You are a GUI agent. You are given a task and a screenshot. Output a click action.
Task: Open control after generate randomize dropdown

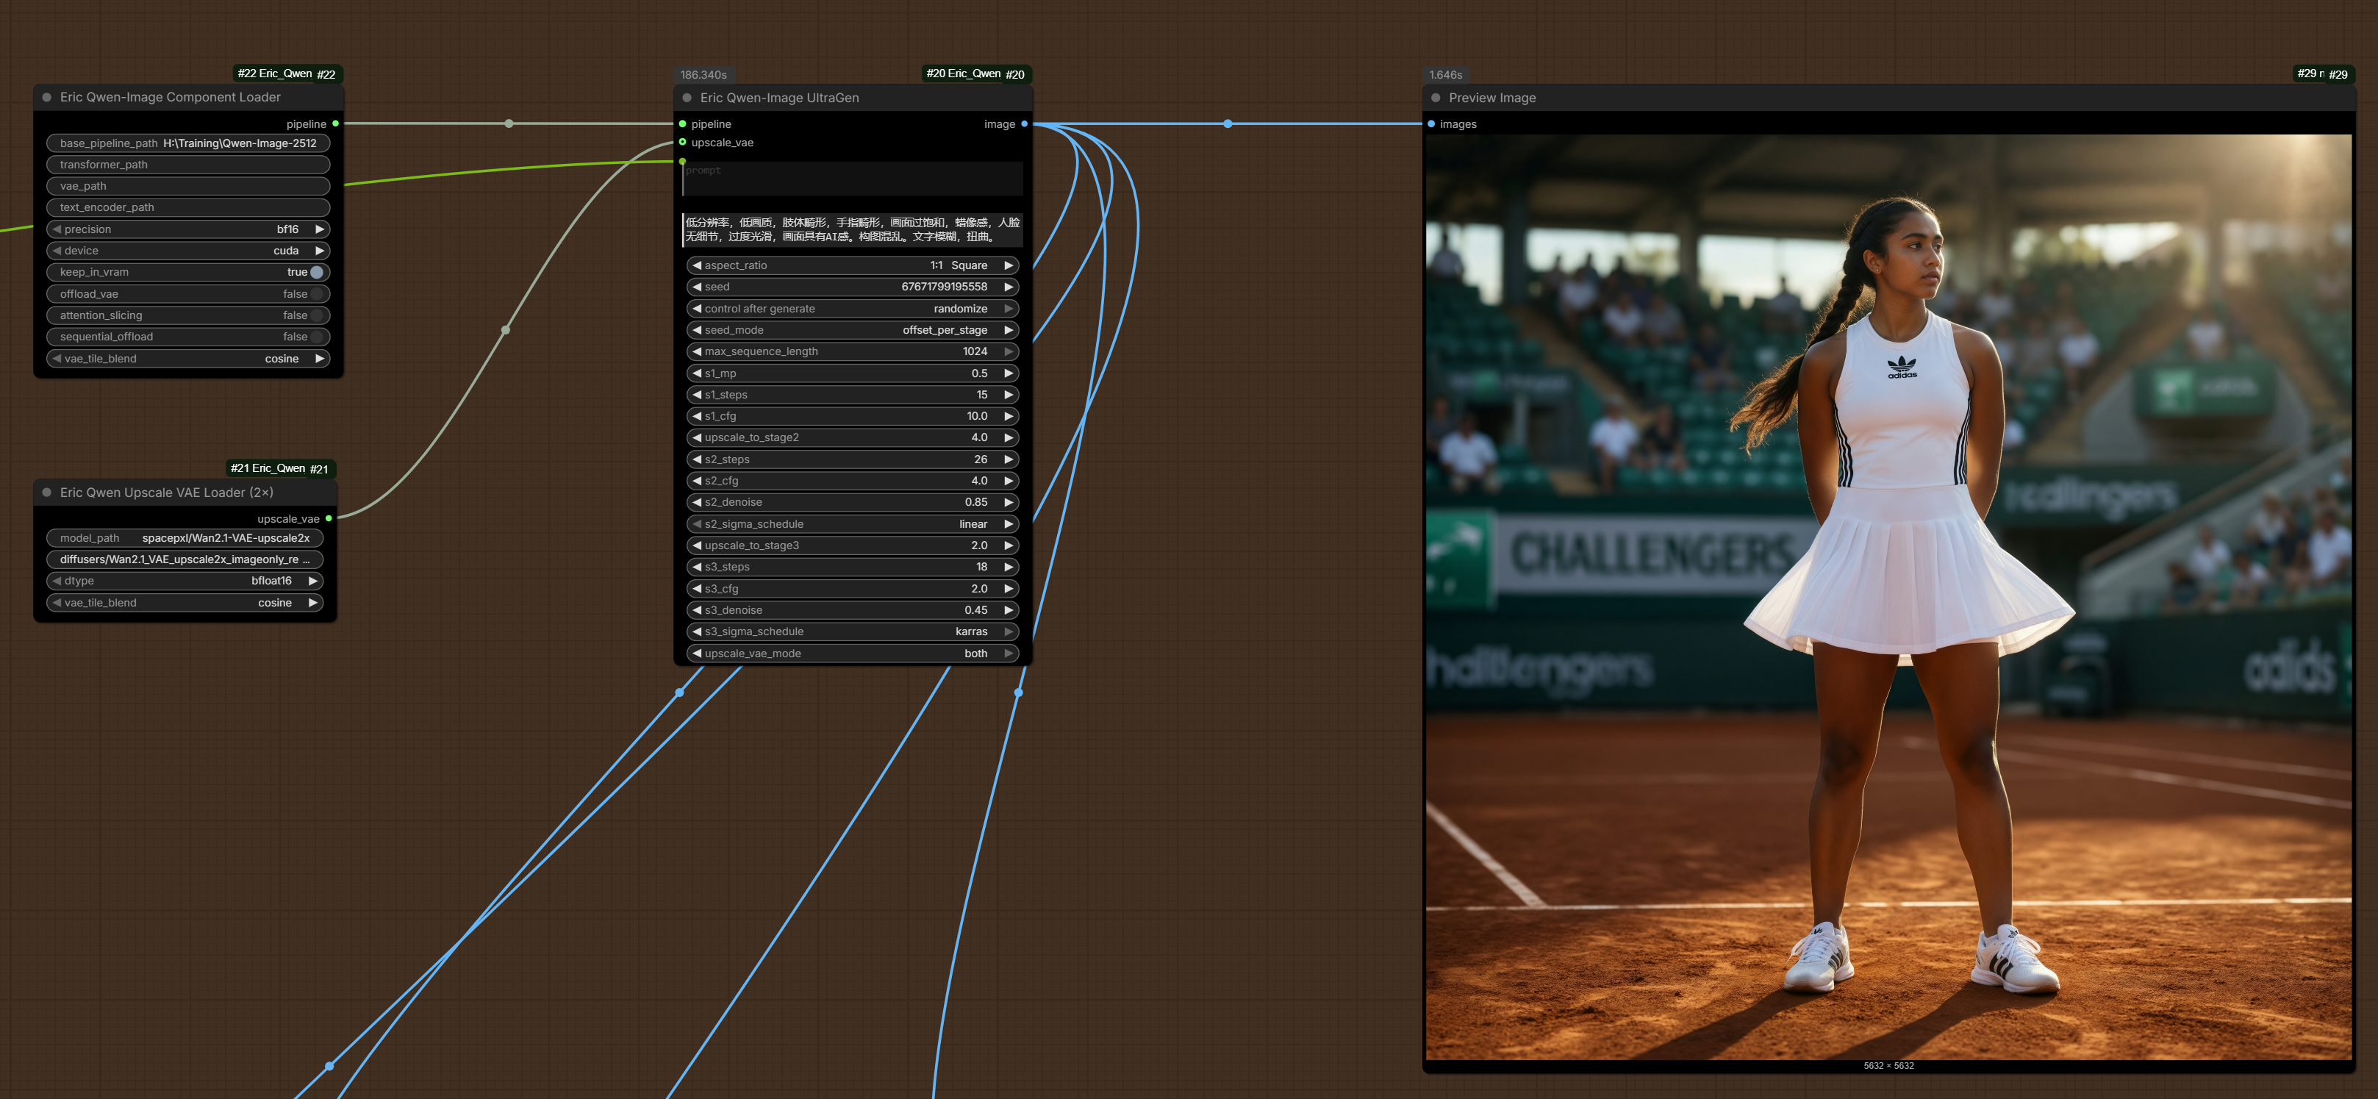853,309
